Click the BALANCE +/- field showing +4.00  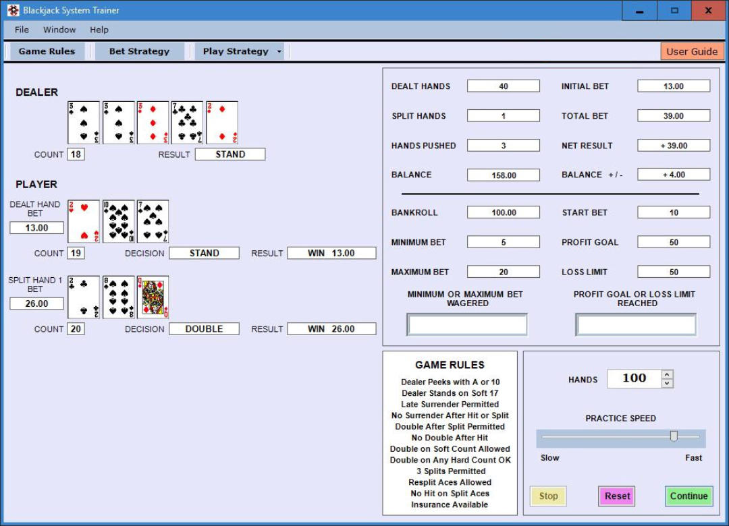click(x=674, y=175)
